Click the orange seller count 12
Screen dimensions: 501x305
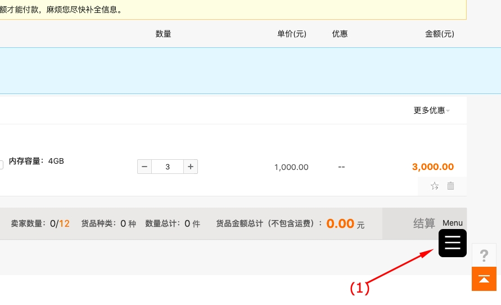[64, 223]
